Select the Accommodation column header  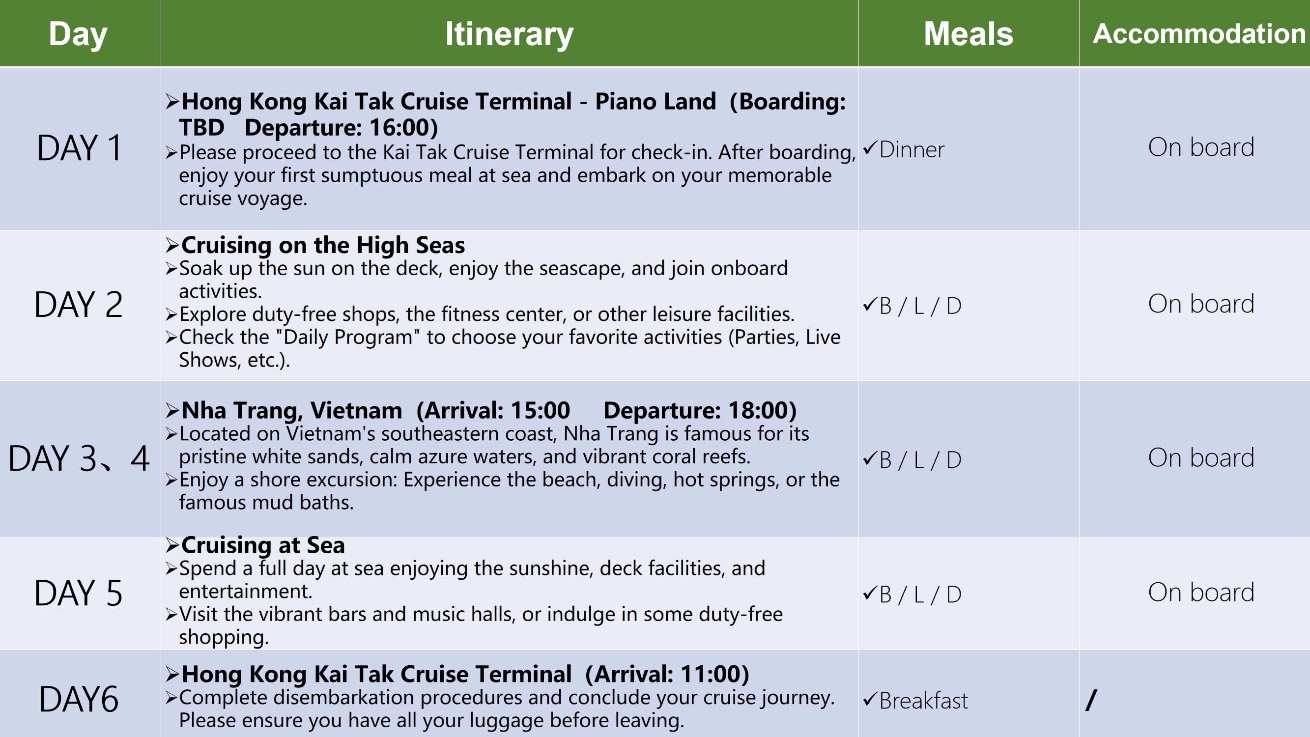(1199, 33)
